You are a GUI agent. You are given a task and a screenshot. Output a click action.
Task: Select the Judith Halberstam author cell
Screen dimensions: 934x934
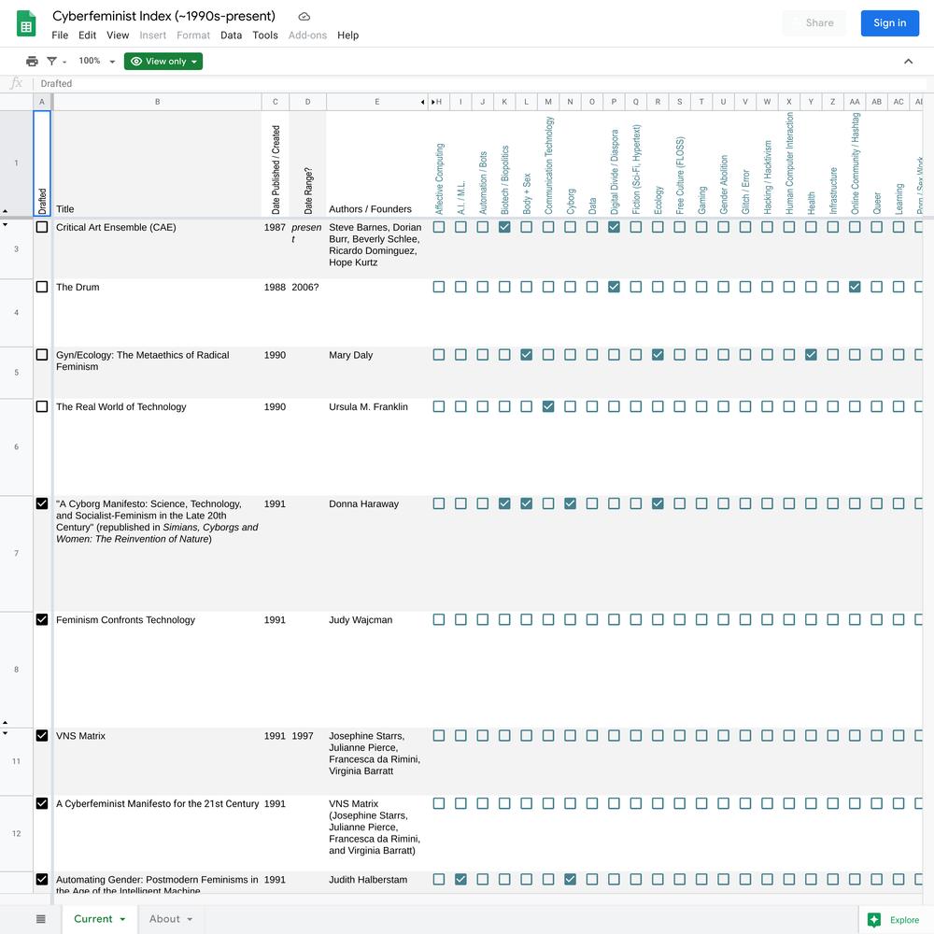point(377,883)
